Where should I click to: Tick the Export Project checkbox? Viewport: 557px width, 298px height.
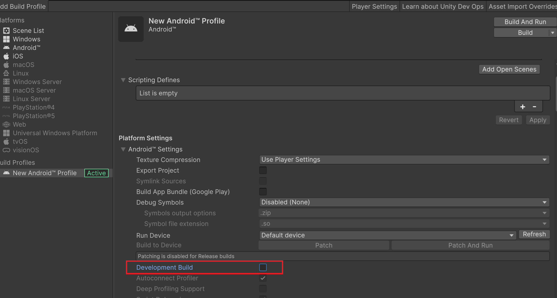tap(263, 170)
